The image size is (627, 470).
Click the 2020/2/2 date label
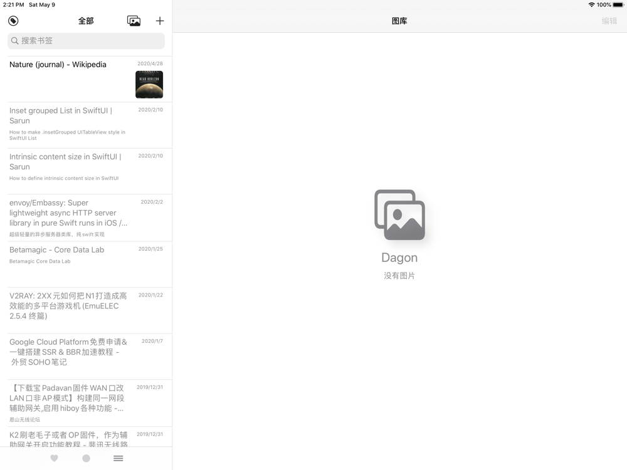152,202
